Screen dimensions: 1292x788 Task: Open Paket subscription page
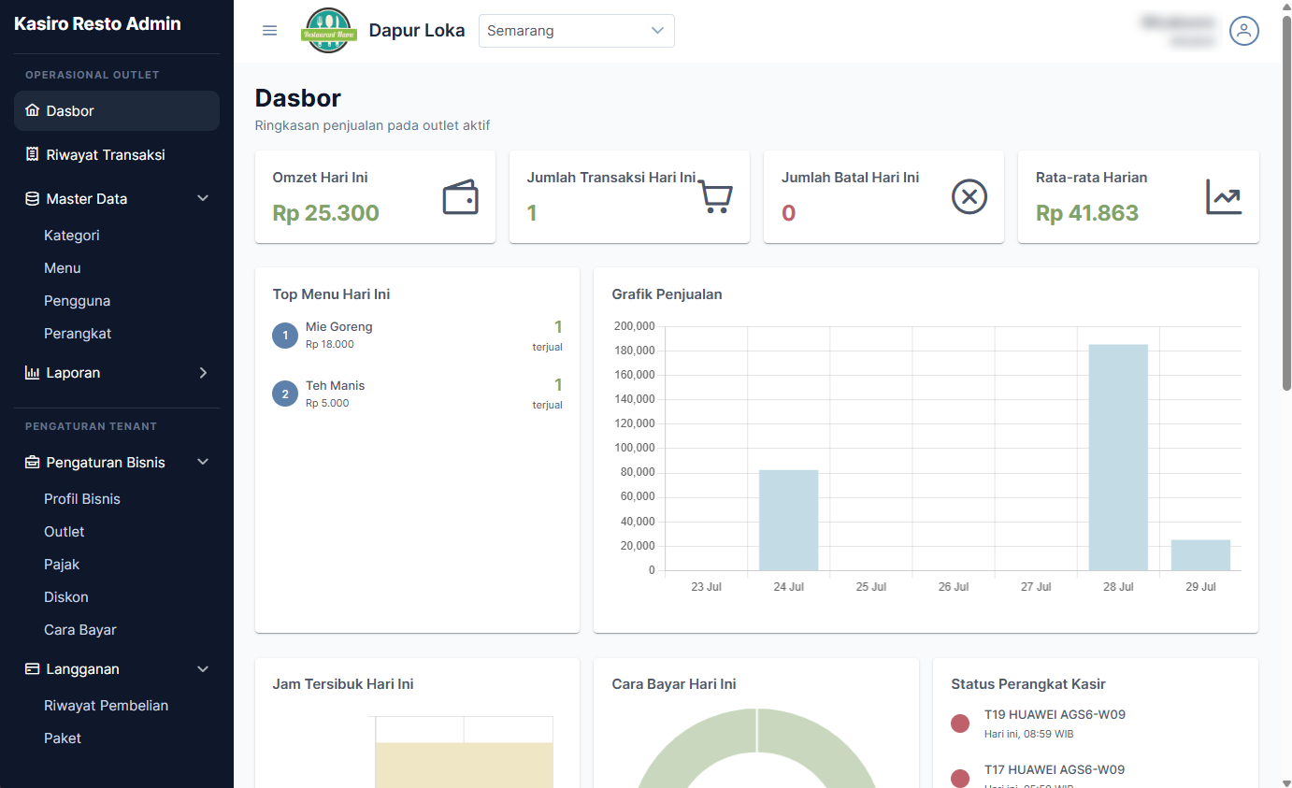pos(63,738)
